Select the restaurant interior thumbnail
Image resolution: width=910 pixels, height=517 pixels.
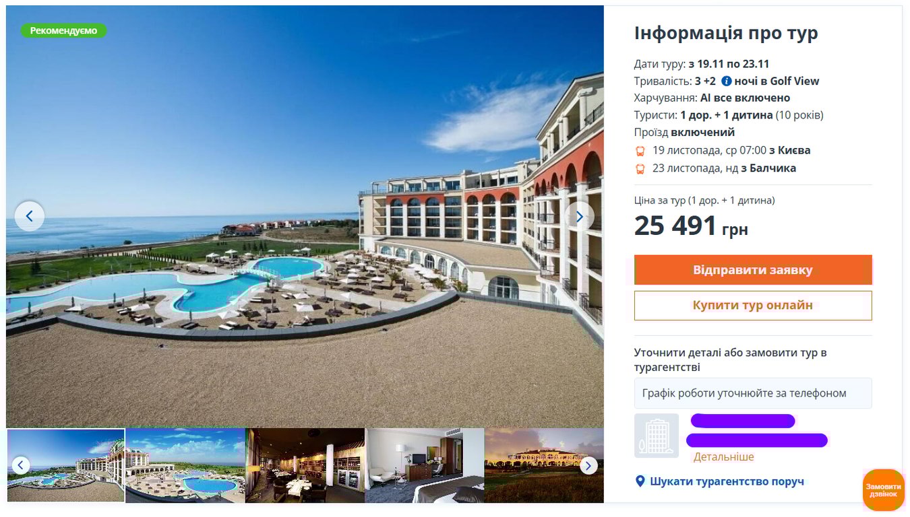[305, 465]
